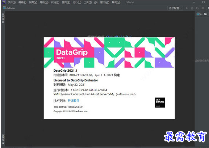Click the build number #DB-211.6693.68 text
Screen dimensions: 209x148
(81, 75)
